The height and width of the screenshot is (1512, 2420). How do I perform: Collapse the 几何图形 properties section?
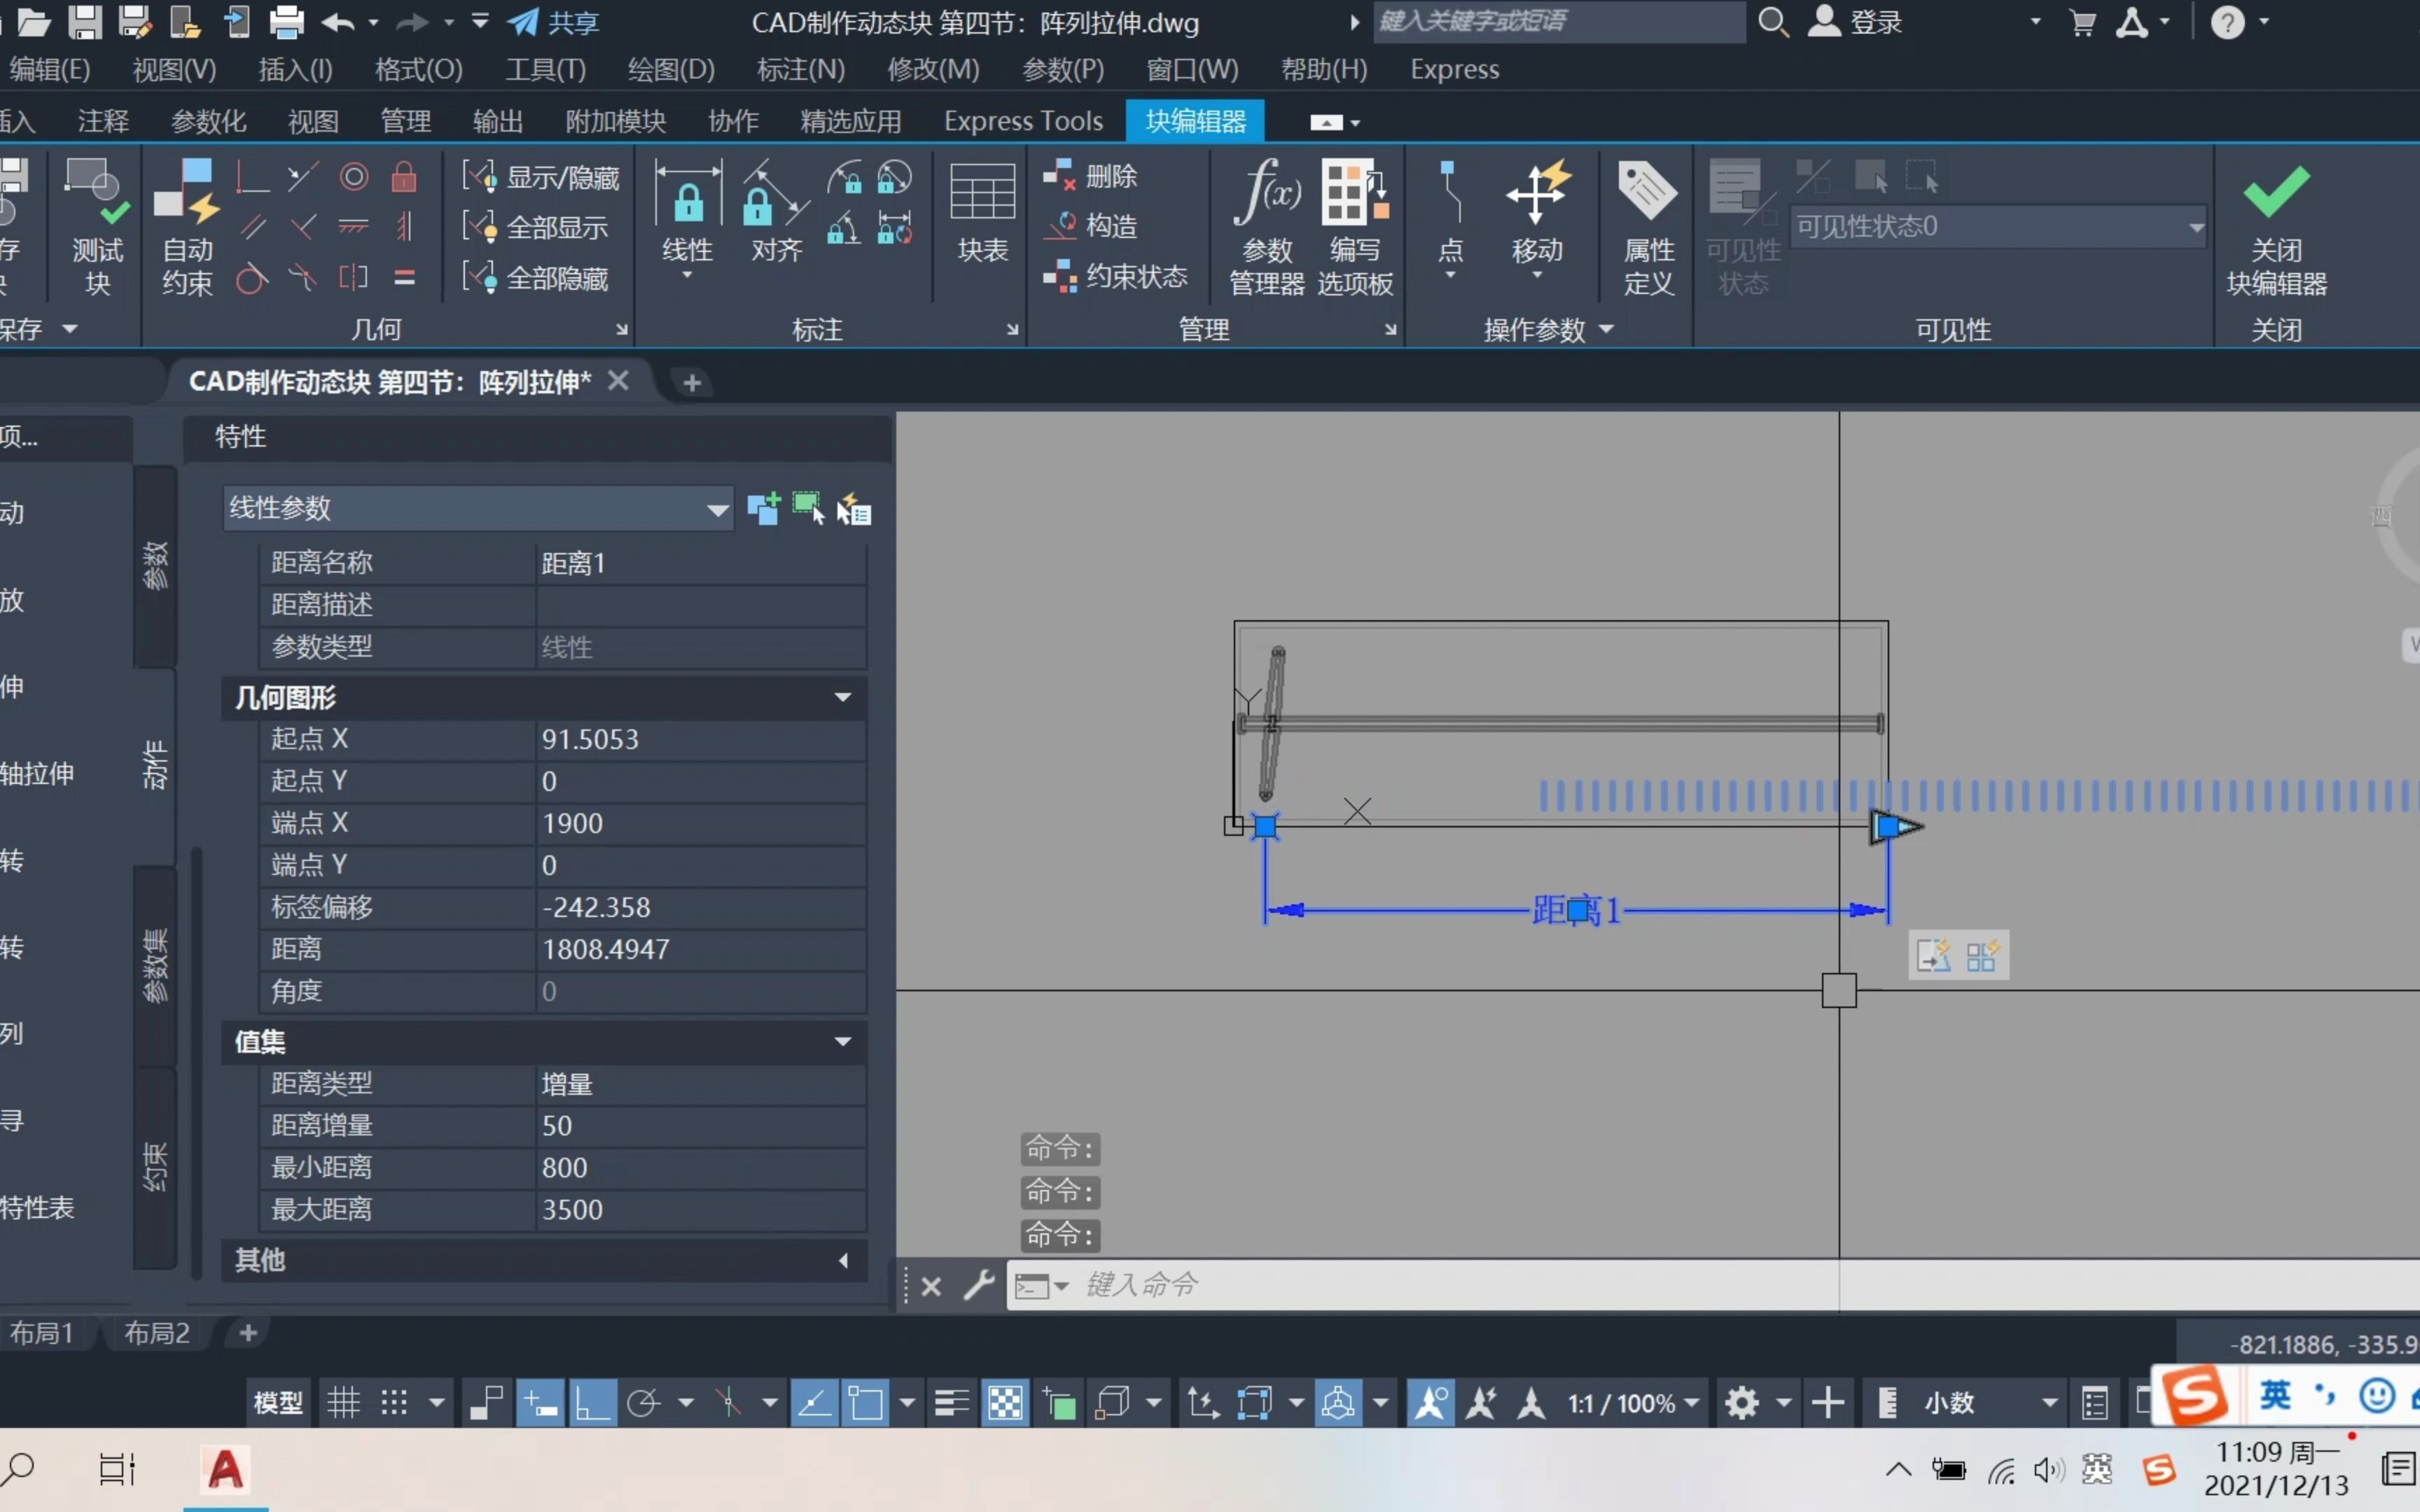pos(842,697)
